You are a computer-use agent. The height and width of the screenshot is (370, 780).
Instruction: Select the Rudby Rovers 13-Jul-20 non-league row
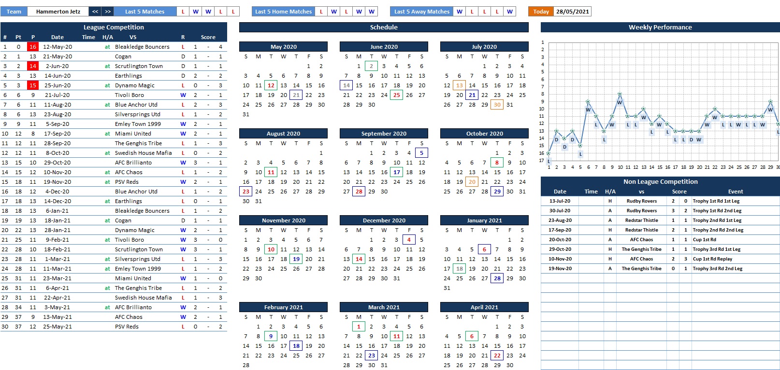[641, 201]
